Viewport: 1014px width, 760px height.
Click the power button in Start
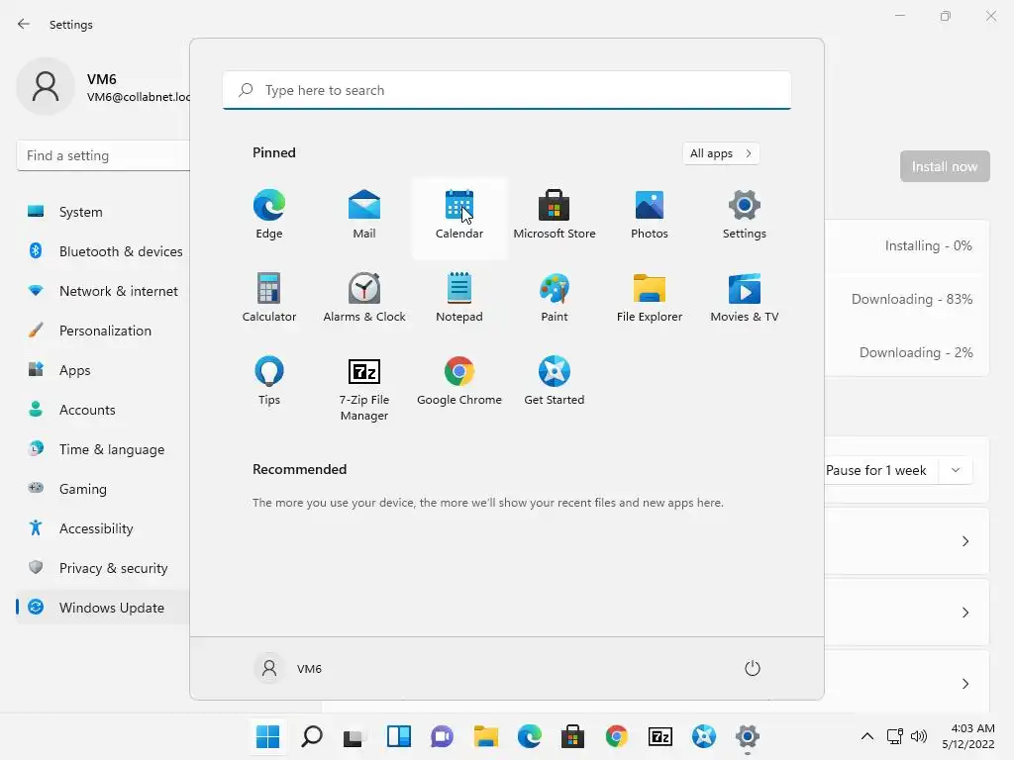[x=753, y=668]
